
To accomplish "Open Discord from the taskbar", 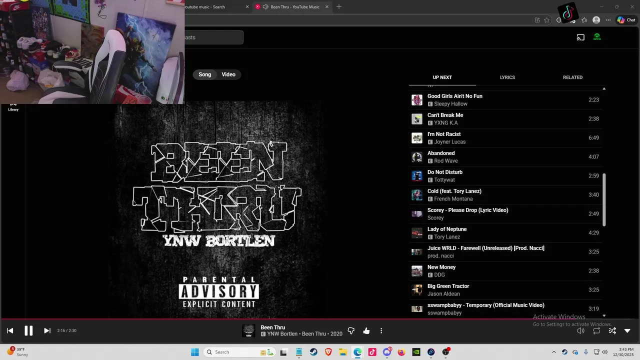I will coord(387,352).
